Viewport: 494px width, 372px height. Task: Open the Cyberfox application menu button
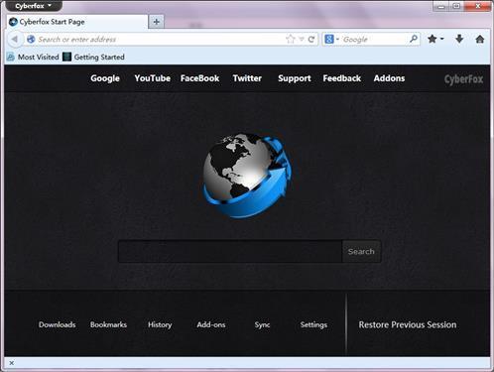[34, 6]
